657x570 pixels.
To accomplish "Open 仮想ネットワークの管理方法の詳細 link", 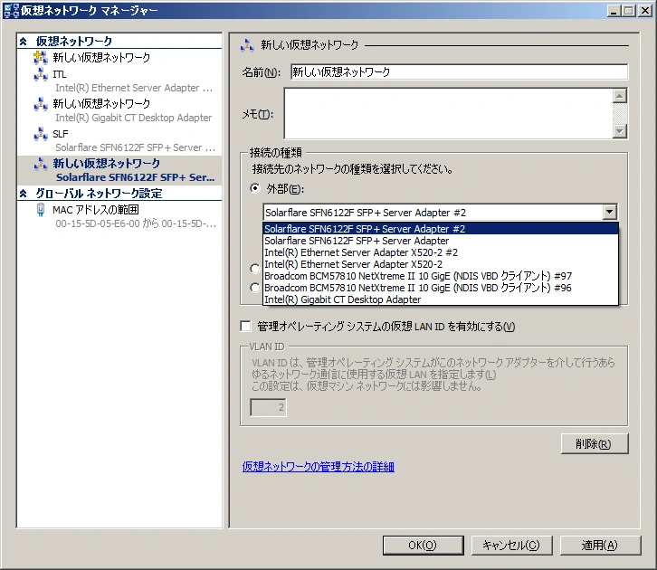I will (318, 467).
